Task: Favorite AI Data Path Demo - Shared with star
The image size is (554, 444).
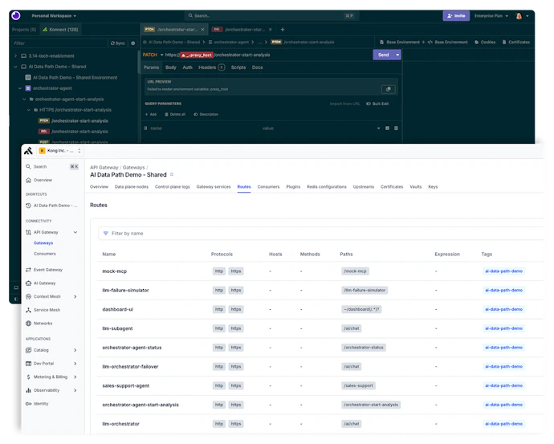Action: coord(172,174)
